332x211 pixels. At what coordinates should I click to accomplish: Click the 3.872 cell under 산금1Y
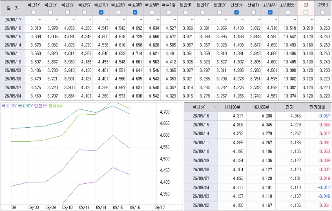[x=255, y=28]
